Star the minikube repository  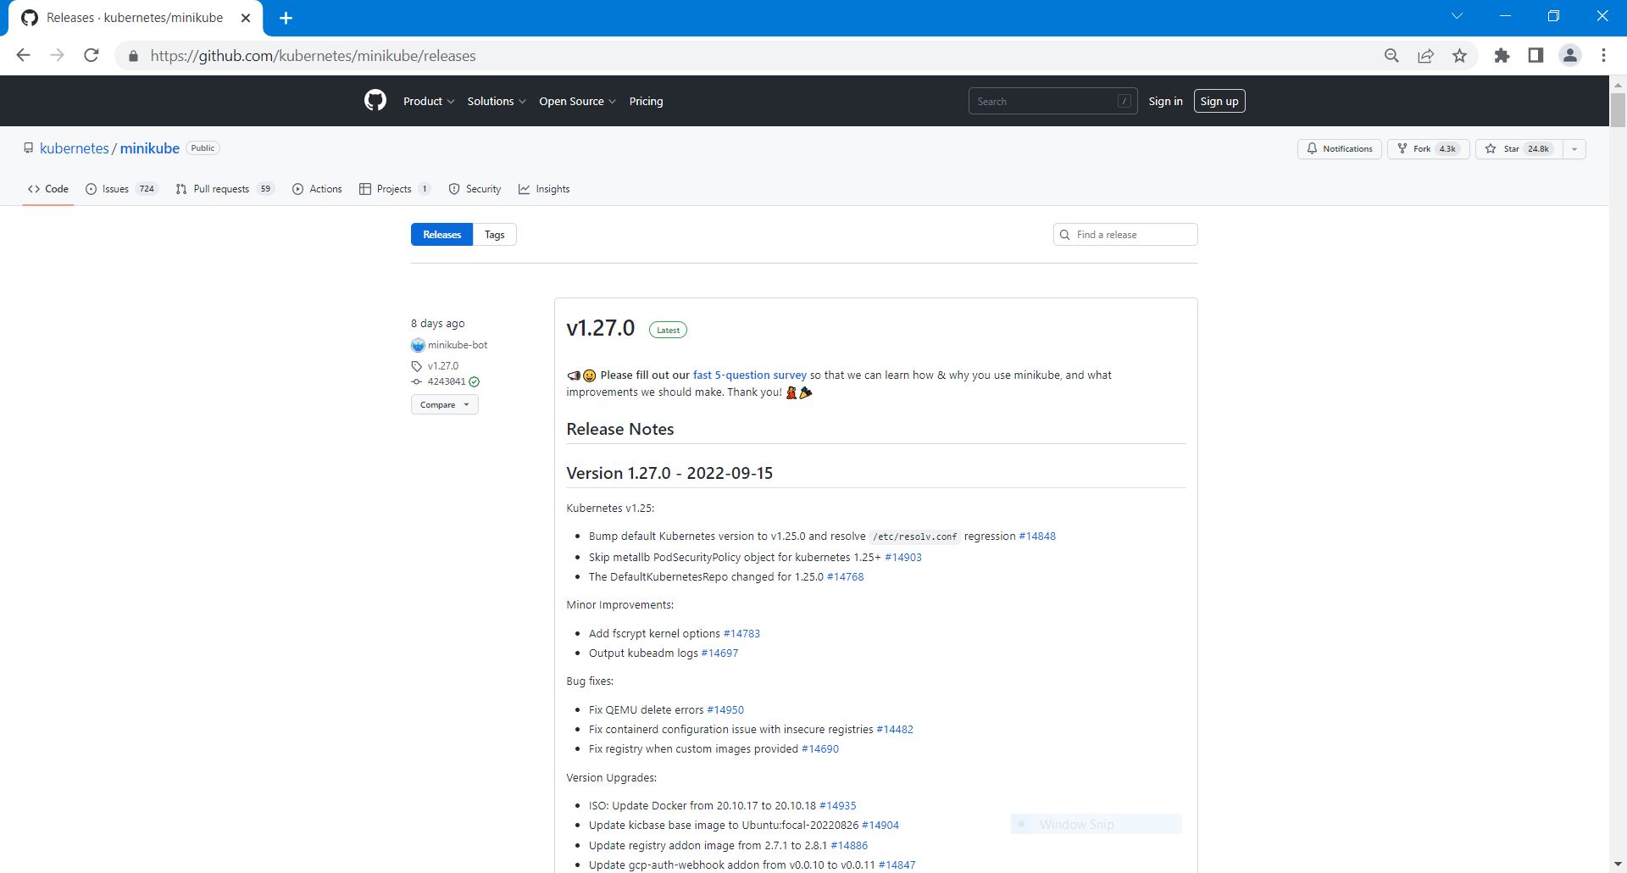pos(1518,149)
